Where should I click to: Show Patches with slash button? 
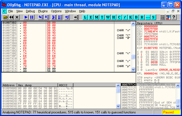(x=125, y=17)
